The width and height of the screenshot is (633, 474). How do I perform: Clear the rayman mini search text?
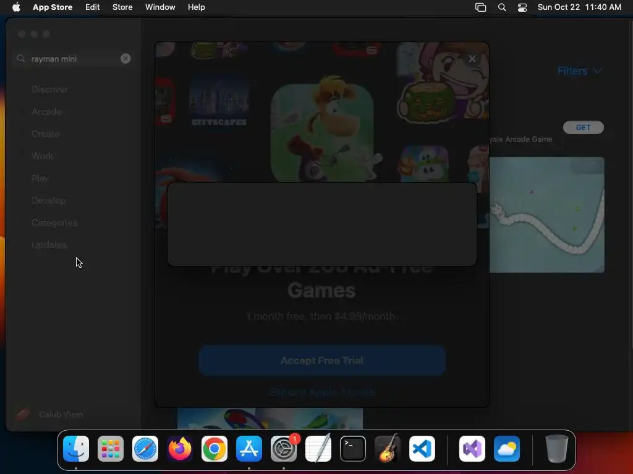tap(125, 59)
